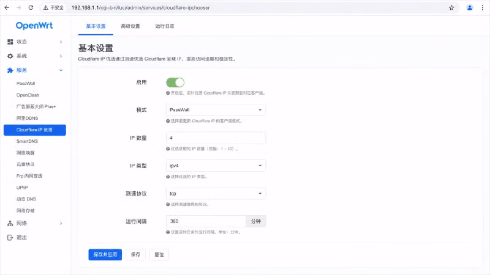Open PassWall in the sidebar

tap(26, 84)
